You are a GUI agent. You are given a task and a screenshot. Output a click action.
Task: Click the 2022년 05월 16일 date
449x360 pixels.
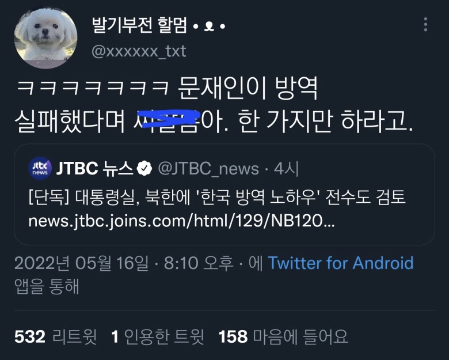82,263
